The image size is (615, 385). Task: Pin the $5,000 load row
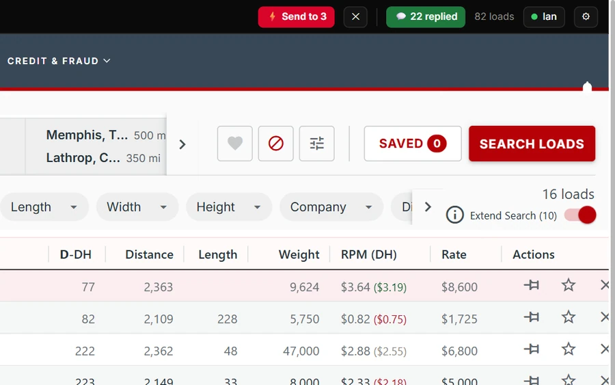532,380
